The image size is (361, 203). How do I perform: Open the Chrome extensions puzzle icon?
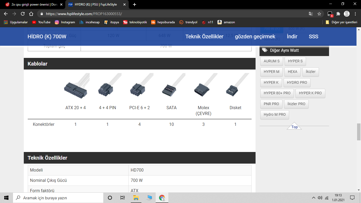[x=338, y=14]
